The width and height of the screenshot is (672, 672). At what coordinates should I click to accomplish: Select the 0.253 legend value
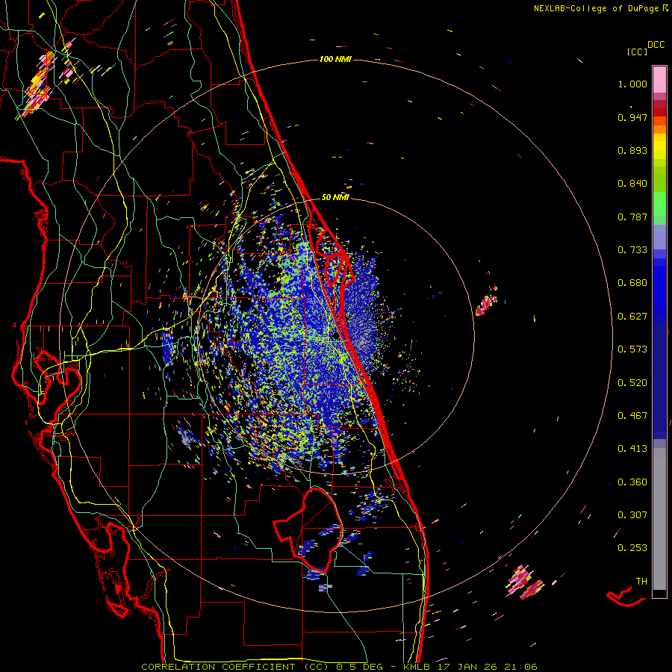(x=632, y=548)
